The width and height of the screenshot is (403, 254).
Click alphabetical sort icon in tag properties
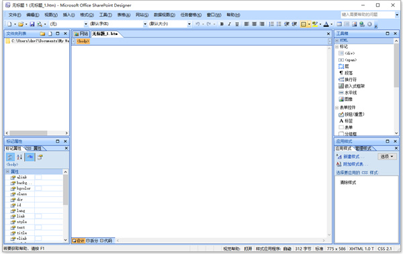click(19, 157)
